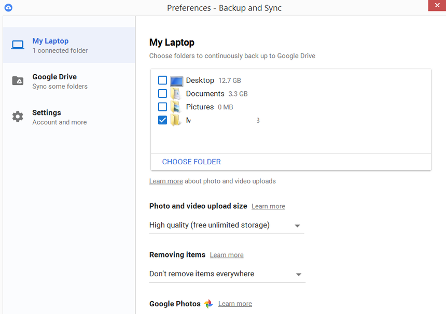Click the Pictures folder icon
446x314 pixels.
176,107
